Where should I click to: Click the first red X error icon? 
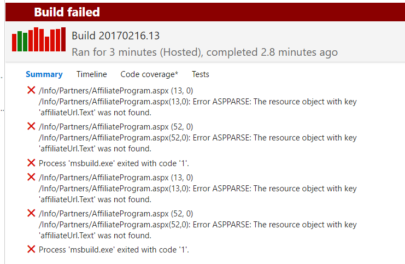(31, 90)
